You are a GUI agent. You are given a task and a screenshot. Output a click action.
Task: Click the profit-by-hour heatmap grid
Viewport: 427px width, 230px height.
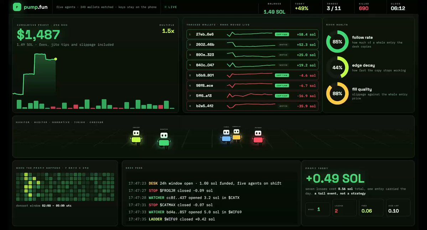tap(65, 187)
